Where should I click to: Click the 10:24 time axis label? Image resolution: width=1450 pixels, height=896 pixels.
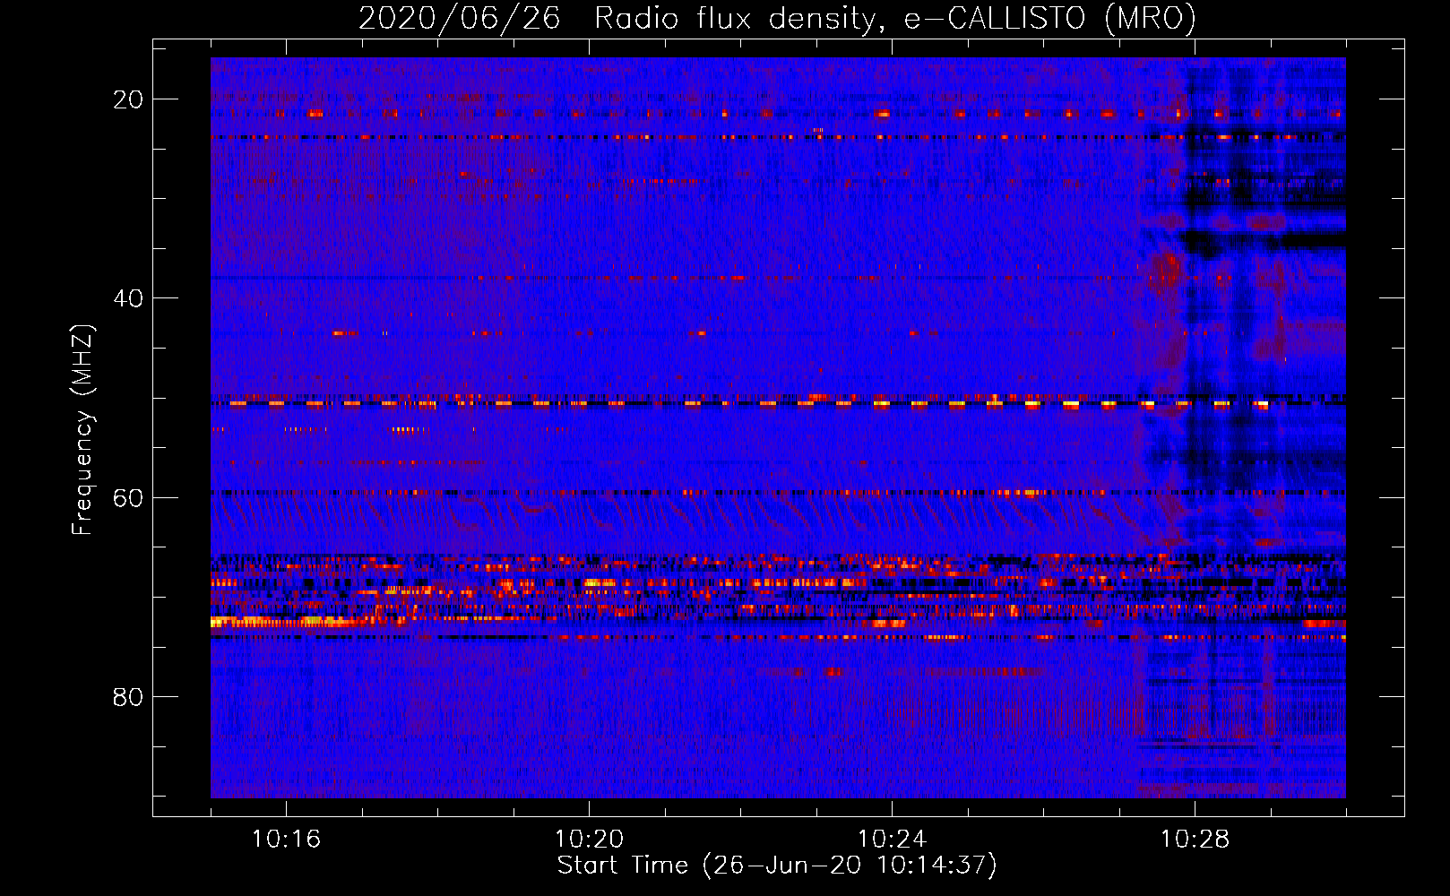click(892, 839)
